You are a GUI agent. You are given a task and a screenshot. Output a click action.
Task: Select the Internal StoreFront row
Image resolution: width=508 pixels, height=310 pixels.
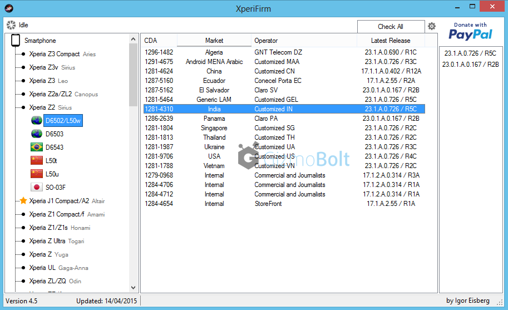(x=284, y=204)
